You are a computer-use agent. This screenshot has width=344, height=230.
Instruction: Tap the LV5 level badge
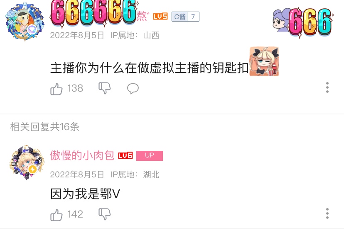pos(160,17)
